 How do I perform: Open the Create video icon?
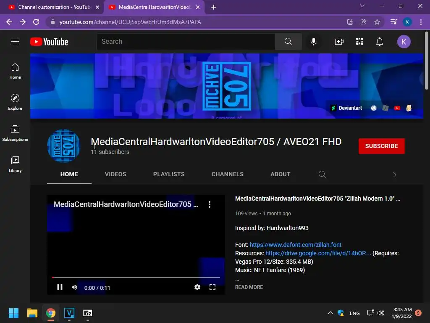tap(339, 42)
